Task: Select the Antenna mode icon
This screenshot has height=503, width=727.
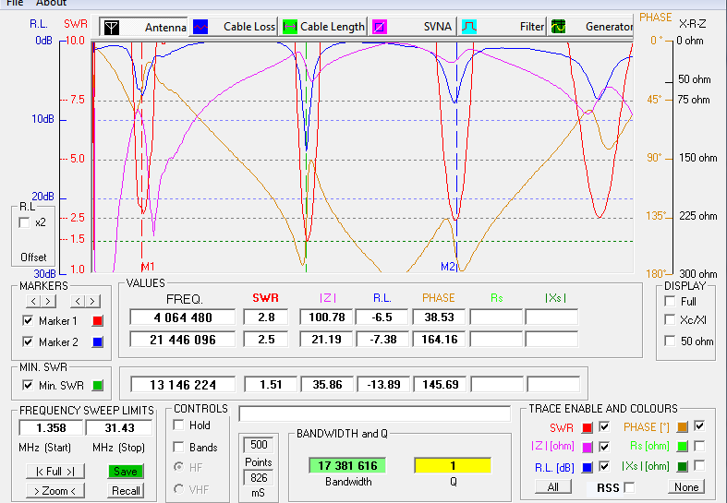Action: tap(111, 27)
